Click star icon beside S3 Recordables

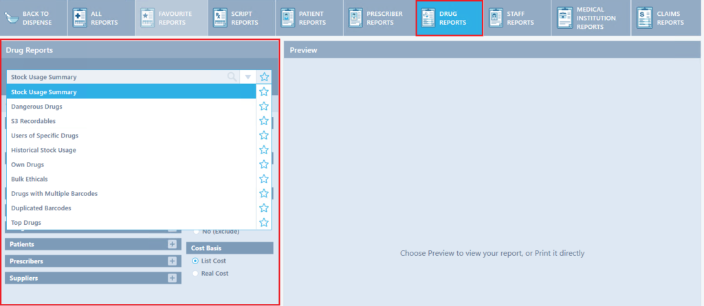[264, 121]
